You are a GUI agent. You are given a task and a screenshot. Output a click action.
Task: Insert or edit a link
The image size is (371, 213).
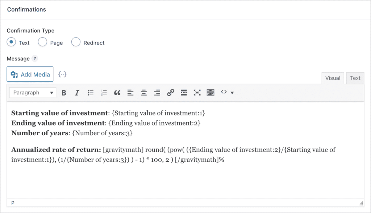click(171, 93)
